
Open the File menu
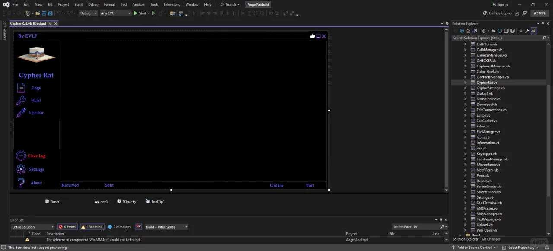pyautogui.click(x=15, y=4)
